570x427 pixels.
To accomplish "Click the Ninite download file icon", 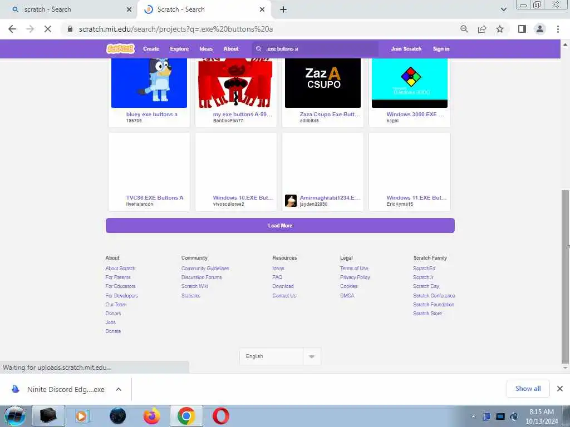I will tap(15, 389).
